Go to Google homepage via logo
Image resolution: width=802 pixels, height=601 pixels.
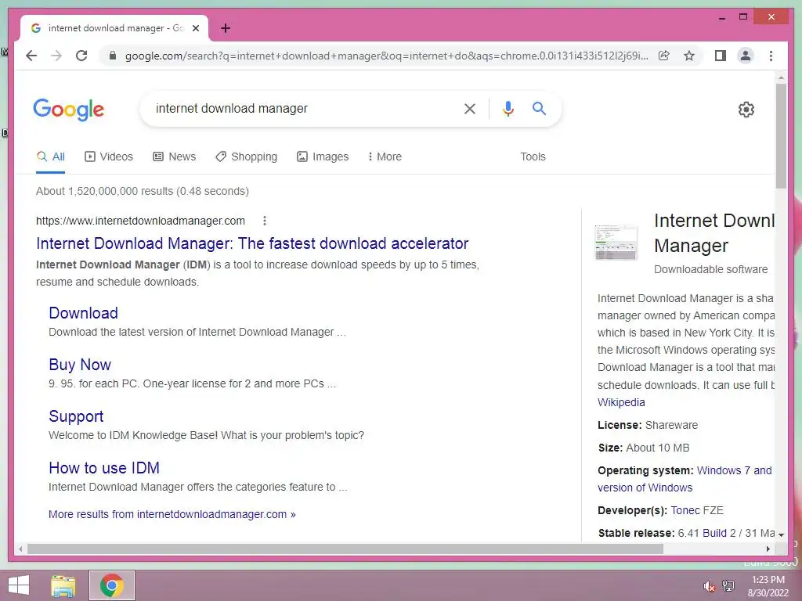point(69,110)
